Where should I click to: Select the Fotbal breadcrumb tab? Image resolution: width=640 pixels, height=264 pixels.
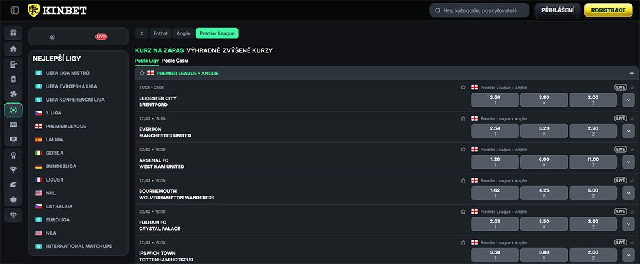pyautogui.click(x=161, y=33)
